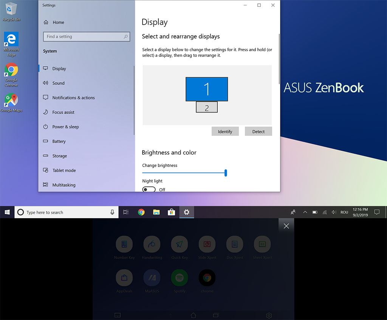
Task: Open Microsoft Store from the taskbar
Action: pyautogui.click(x=171, y=212)
